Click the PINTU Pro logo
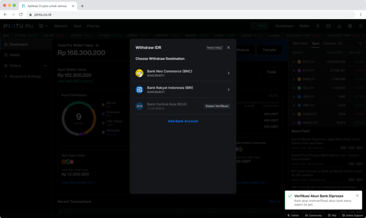The width and height of the screenshot is (366, 218). pos(18,26)
